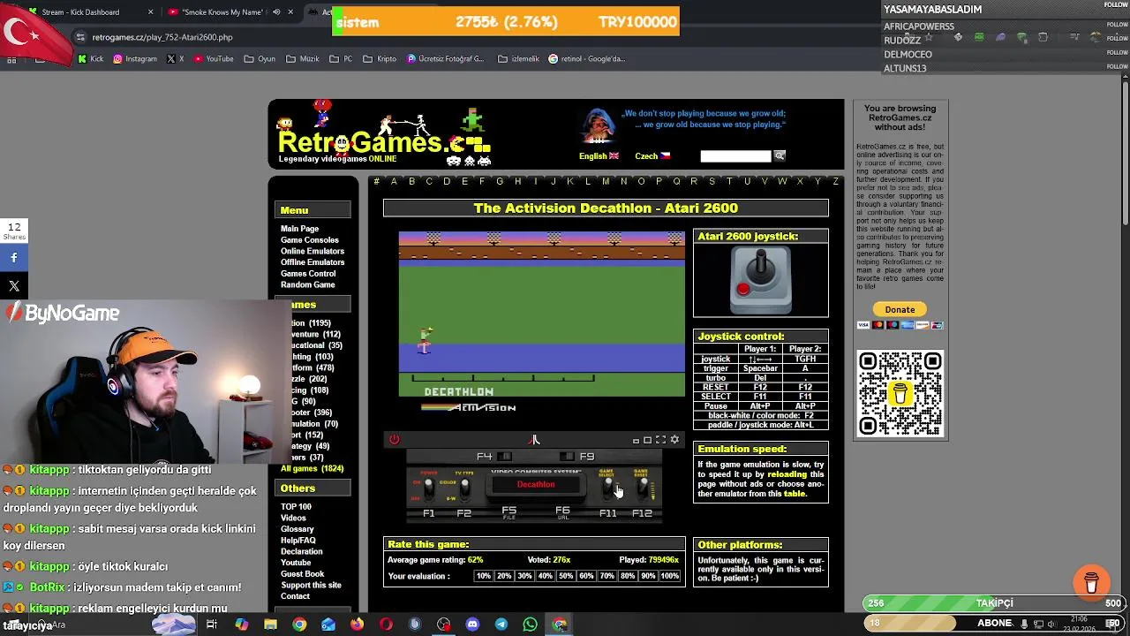1130x636 pixels.
Task: Open the PC bookmarks folder
Action: (x=341, y=59)
